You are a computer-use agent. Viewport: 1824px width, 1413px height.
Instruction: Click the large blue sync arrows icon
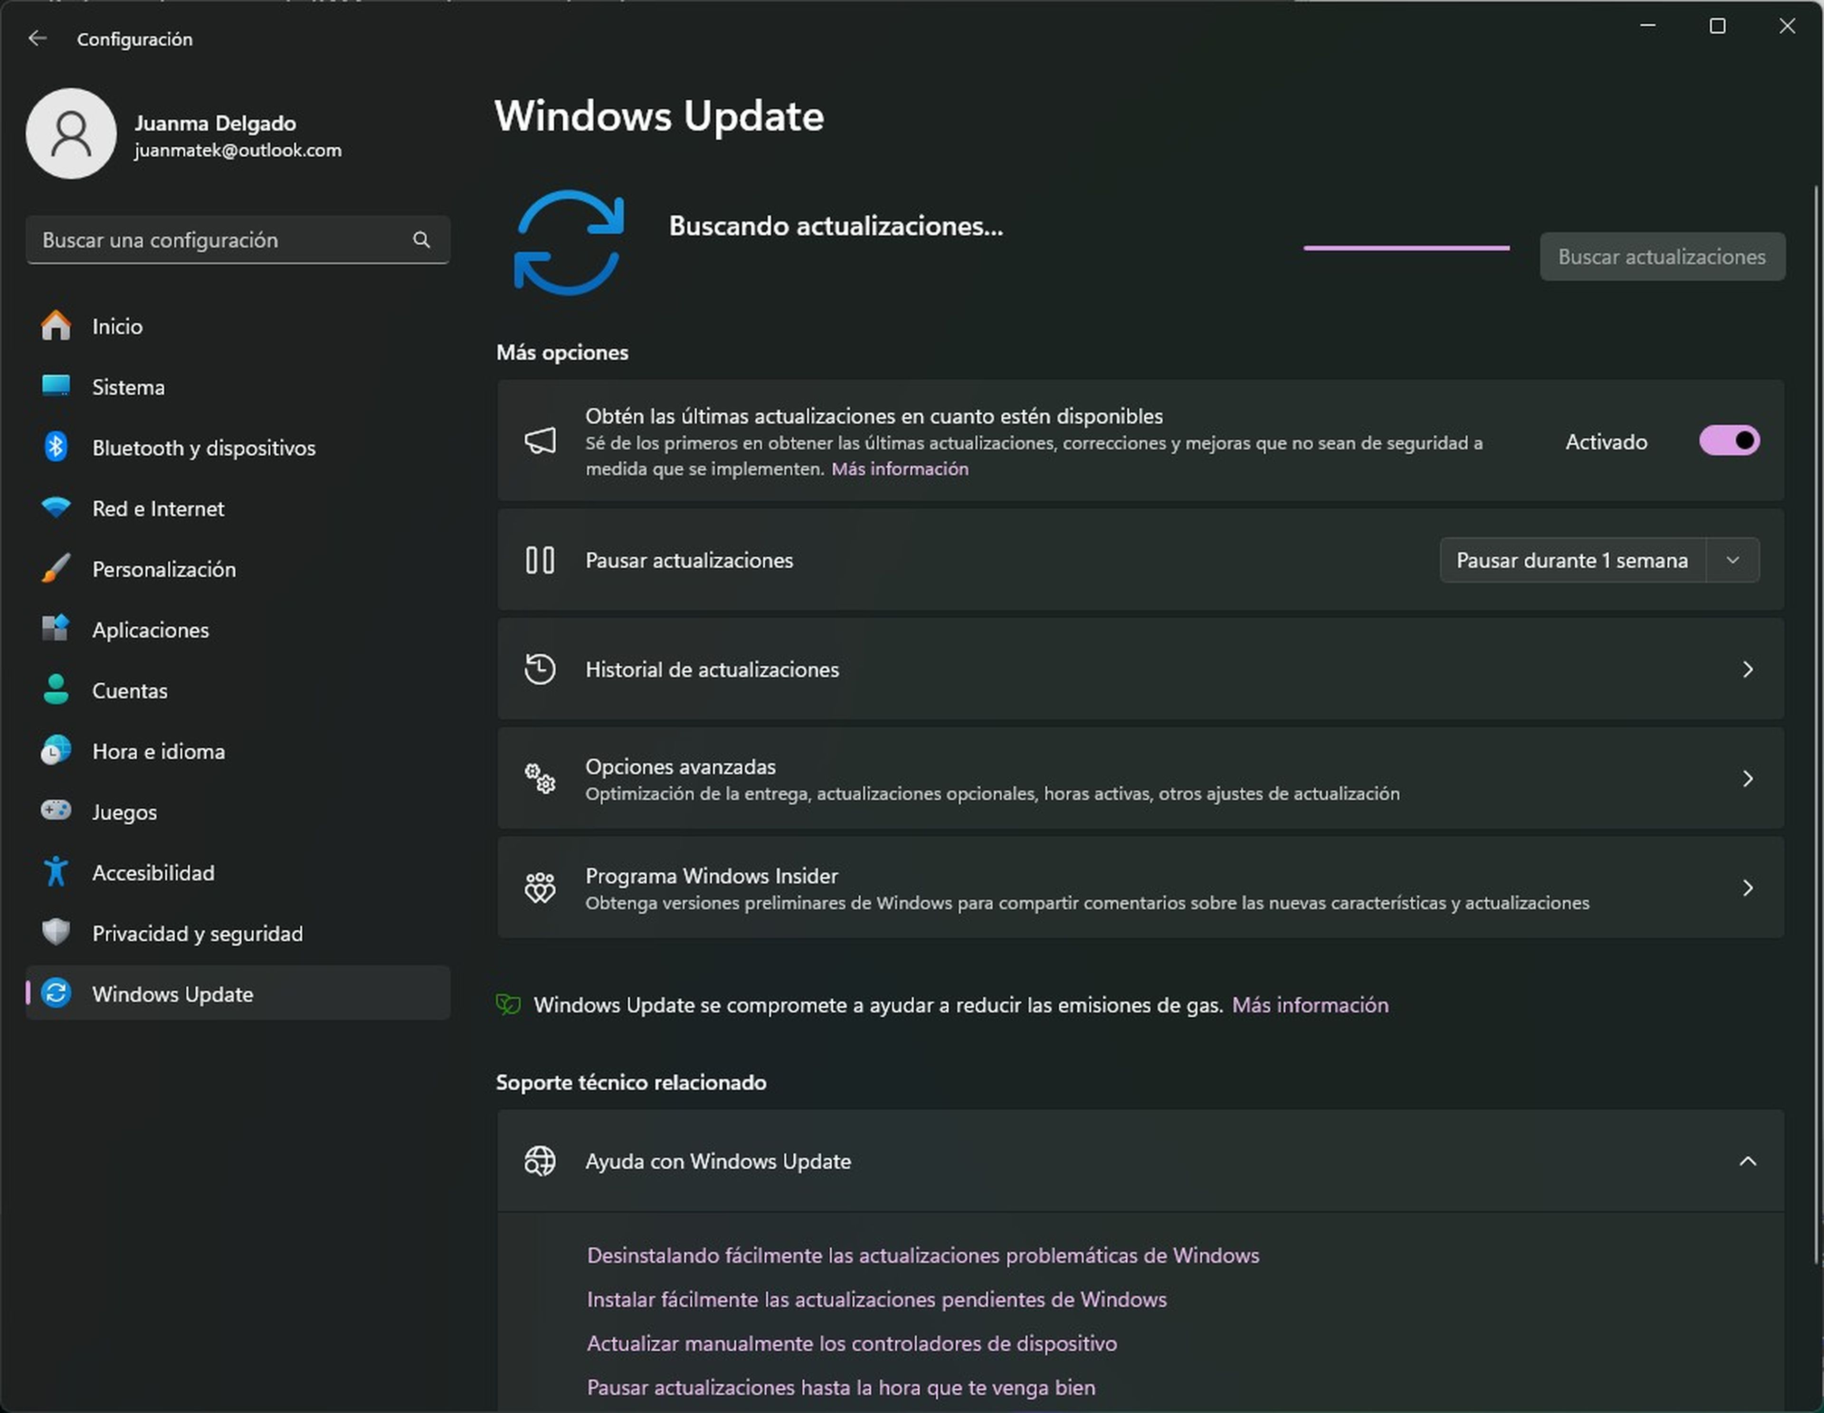coord(569,243)
